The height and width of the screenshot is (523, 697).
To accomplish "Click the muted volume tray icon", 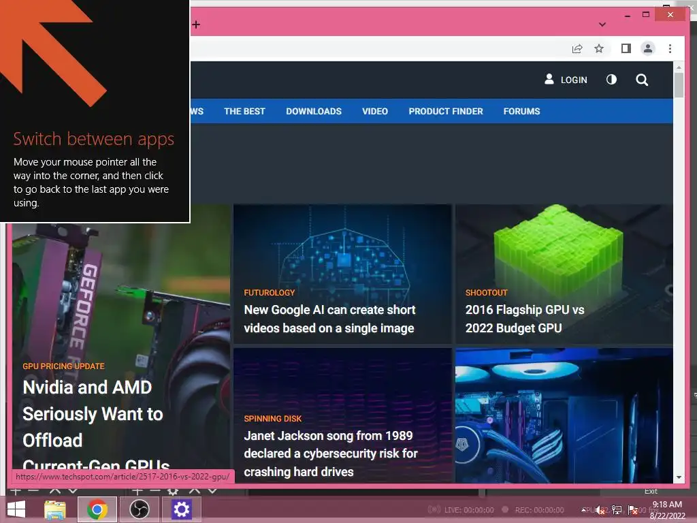I will pos(600,510).
